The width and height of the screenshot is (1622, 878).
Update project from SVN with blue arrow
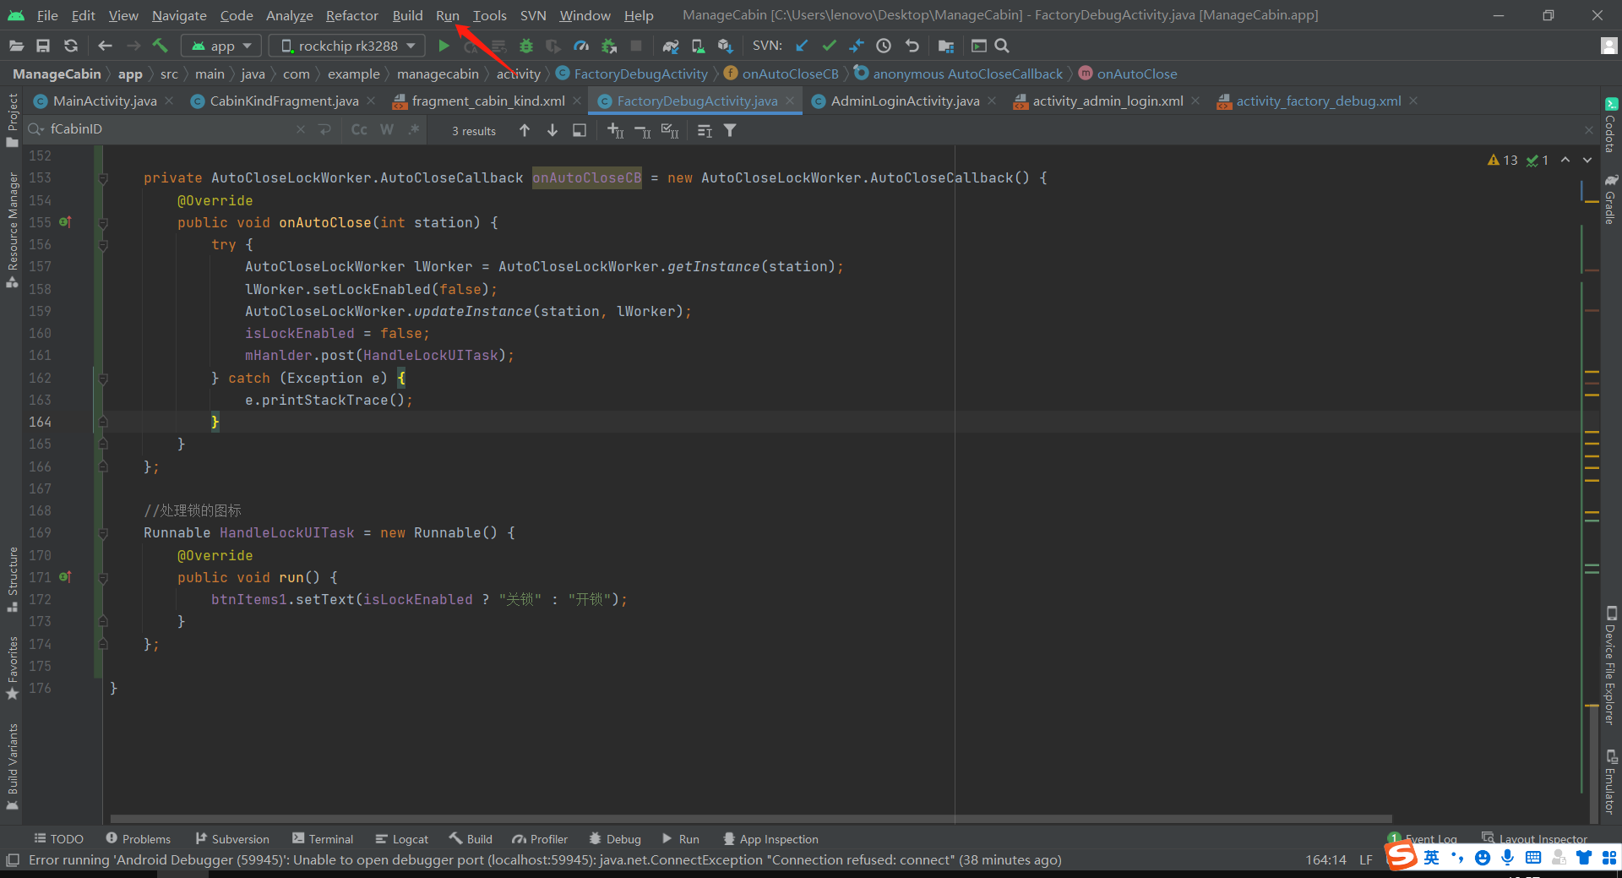click(802, 46)
